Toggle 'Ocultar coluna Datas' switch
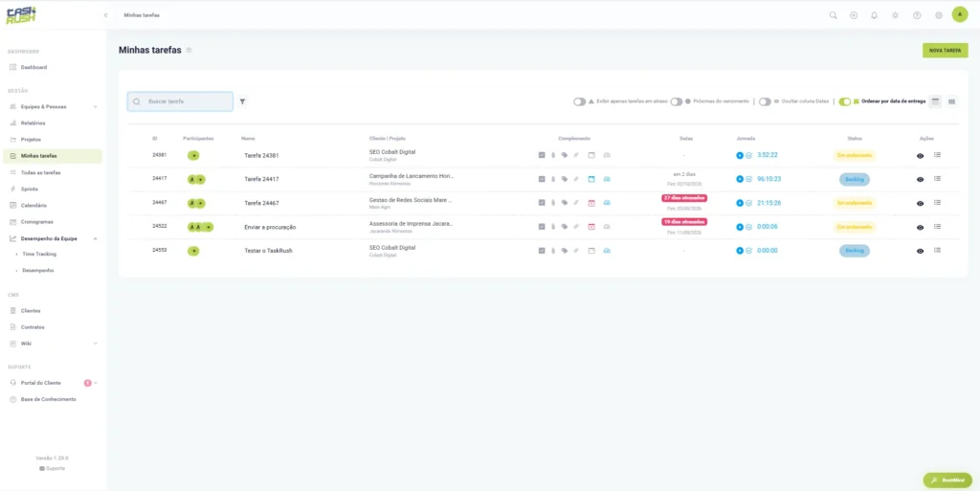Screen dimensions: 980x491 [765, 101]
